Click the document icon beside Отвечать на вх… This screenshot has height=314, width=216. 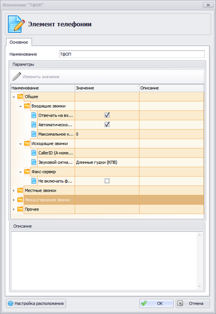(x=34, y=115)
